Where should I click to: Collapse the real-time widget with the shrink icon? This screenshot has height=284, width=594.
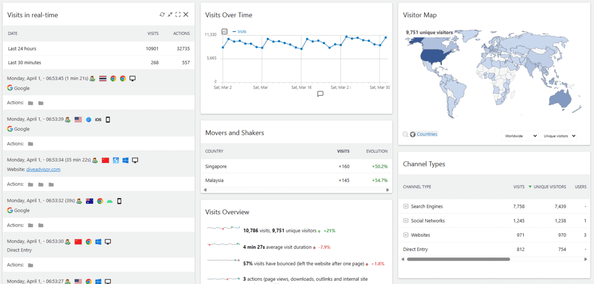click(x=170, y=14)
